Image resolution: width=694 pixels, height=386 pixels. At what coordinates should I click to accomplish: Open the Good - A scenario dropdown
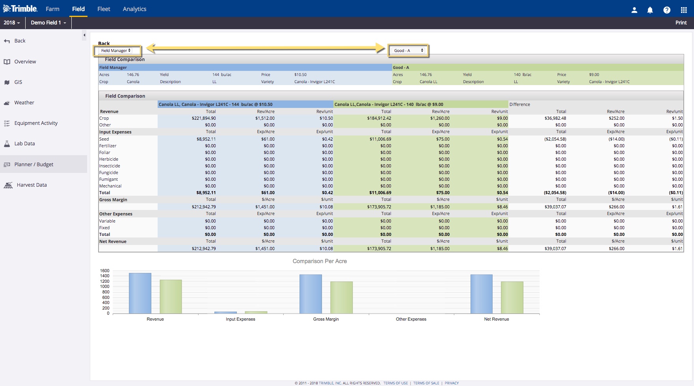pyautogui.click(x=408, y=50)
